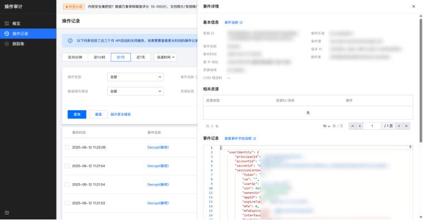Open the external link icon beside 事件说明

241,23
